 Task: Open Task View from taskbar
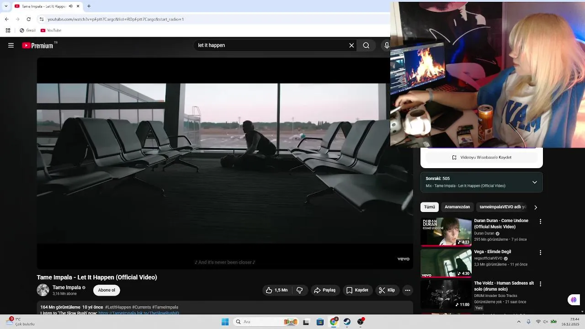[306, 322]
